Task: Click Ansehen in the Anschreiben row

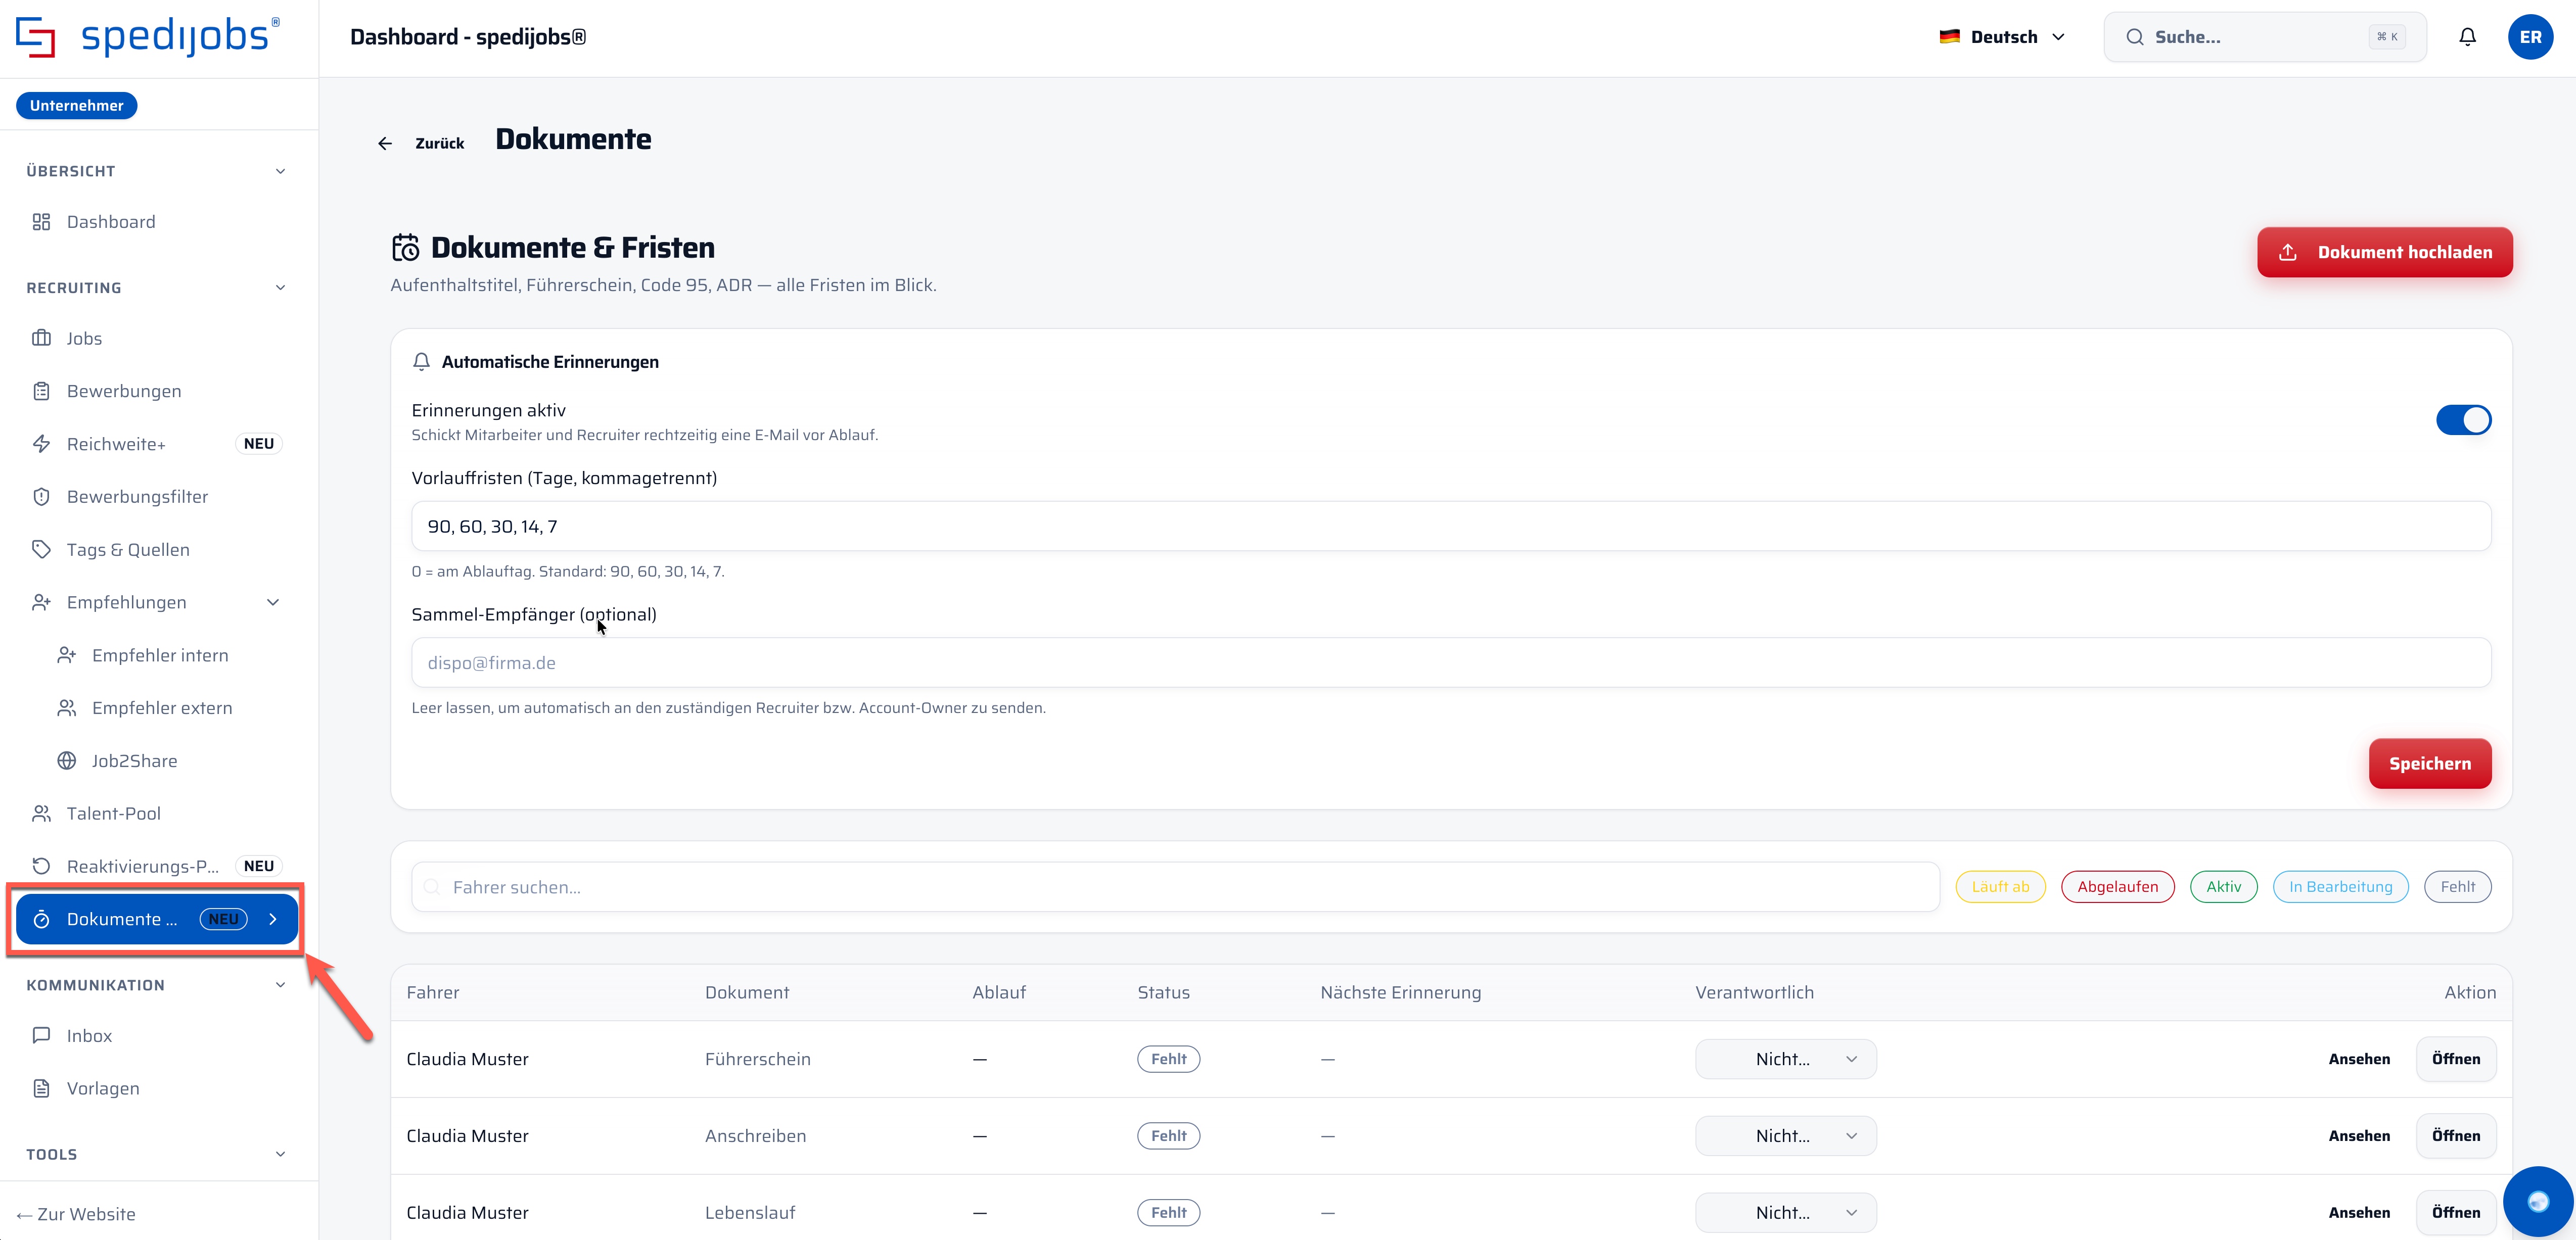Action: coord(2359,1136)
